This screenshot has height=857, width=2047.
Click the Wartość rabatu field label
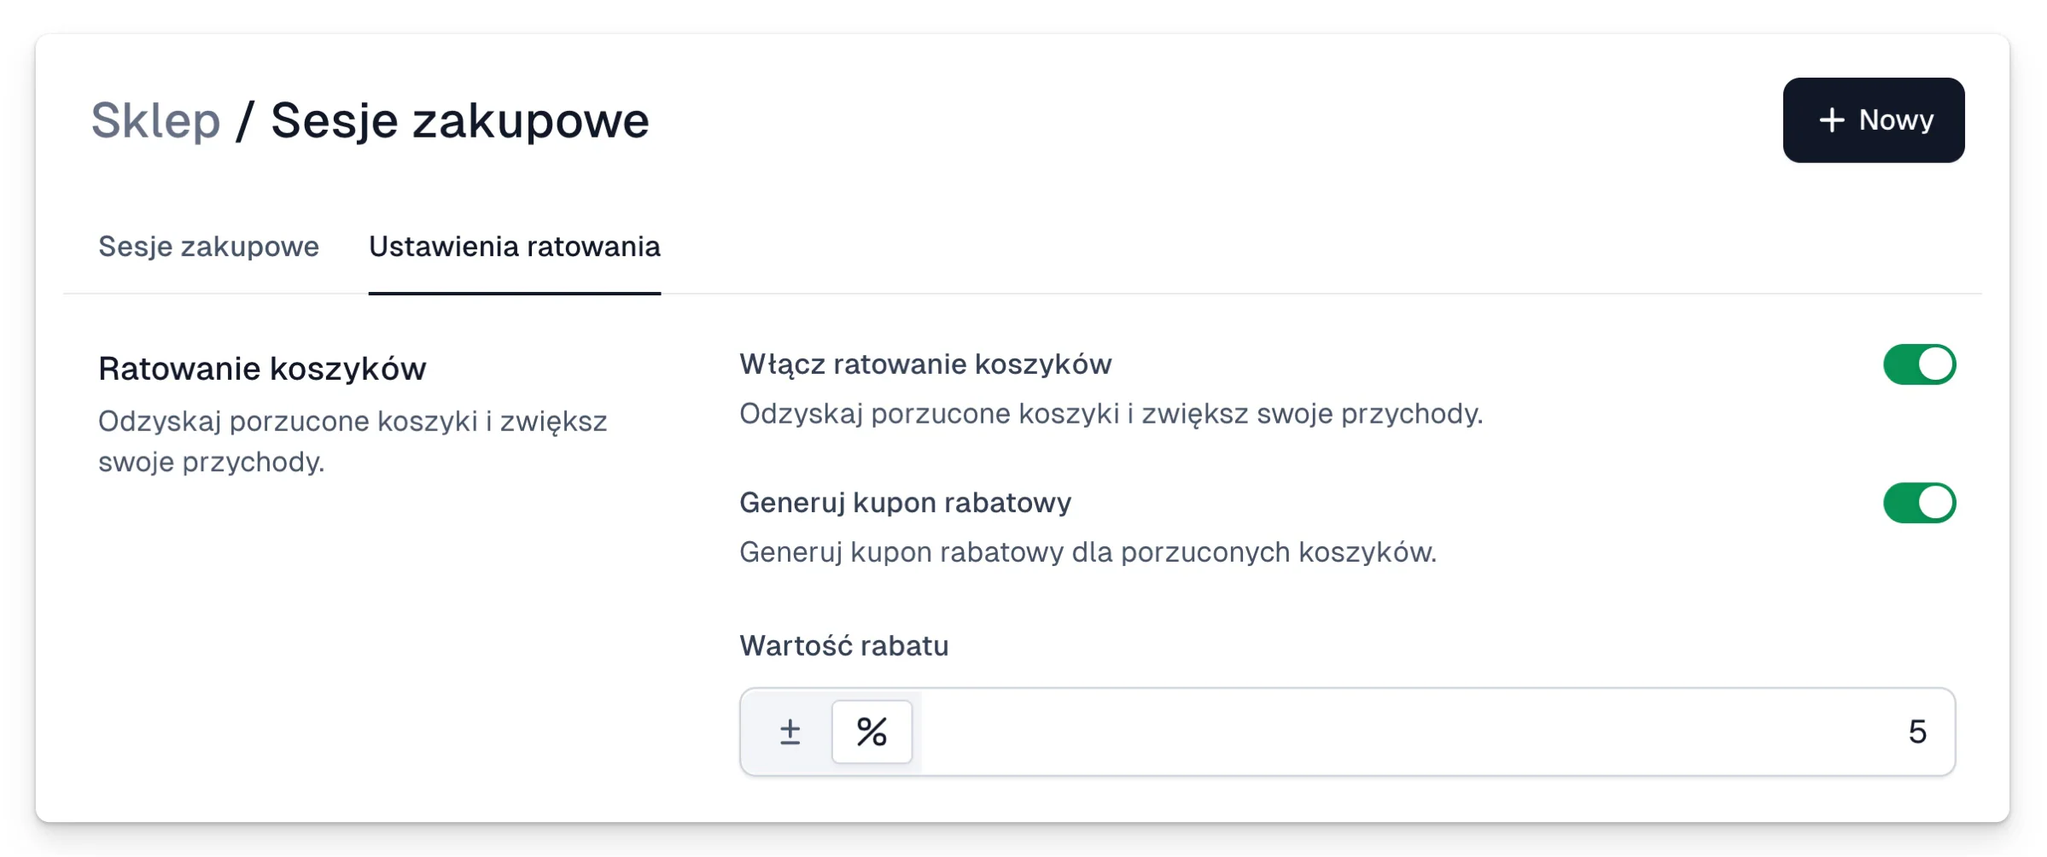point(843,646)
